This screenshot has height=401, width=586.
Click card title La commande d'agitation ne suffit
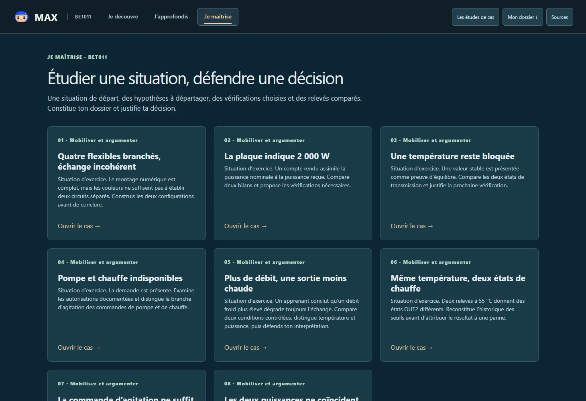coord(126,398)
